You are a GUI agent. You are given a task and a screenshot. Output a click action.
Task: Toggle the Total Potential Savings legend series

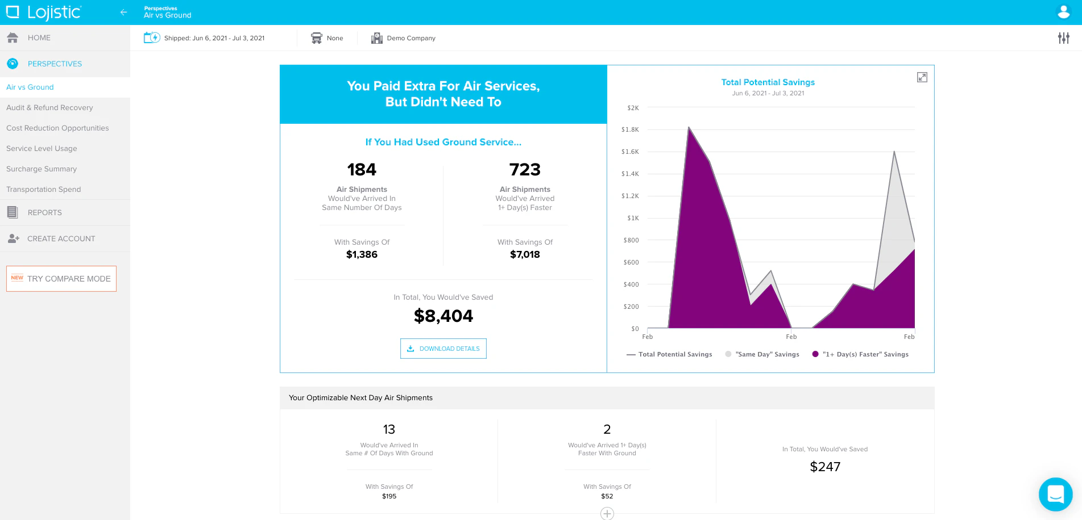coord(674,354)
